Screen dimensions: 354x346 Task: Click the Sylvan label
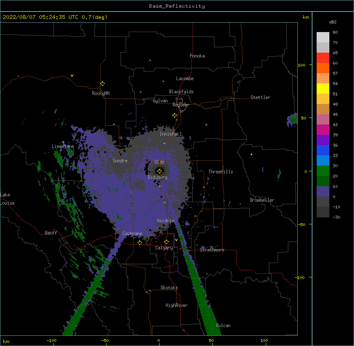[160, 101]
